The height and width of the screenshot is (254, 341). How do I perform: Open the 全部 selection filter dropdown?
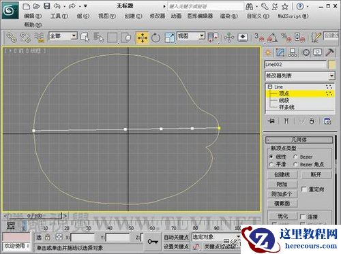point(74,35)
